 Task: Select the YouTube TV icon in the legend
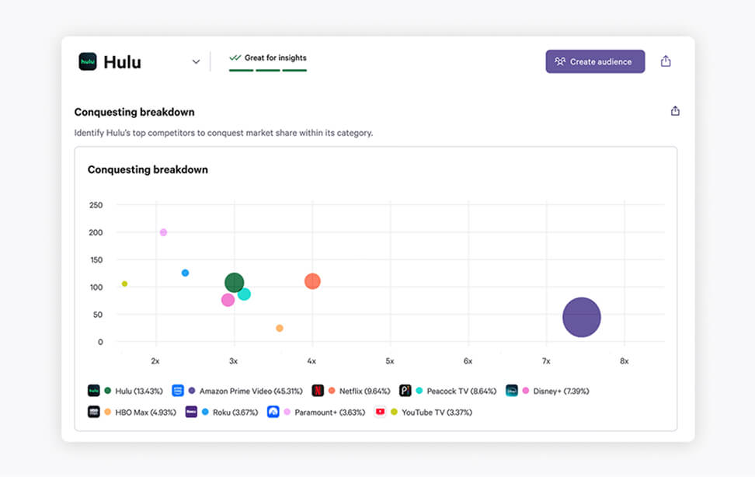[379, 412]
